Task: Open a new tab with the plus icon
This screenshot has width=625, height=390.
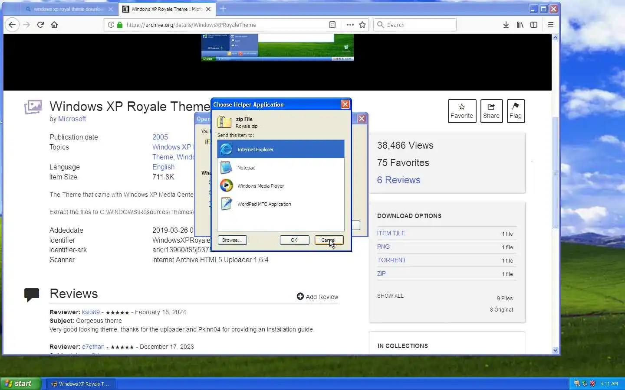Action: pyautogui.click(x=223, y=9)
